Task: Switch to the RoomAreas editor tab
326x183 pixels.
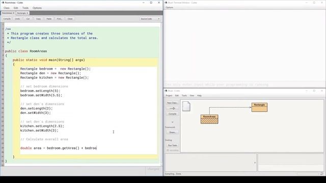Action: [7, 13]
